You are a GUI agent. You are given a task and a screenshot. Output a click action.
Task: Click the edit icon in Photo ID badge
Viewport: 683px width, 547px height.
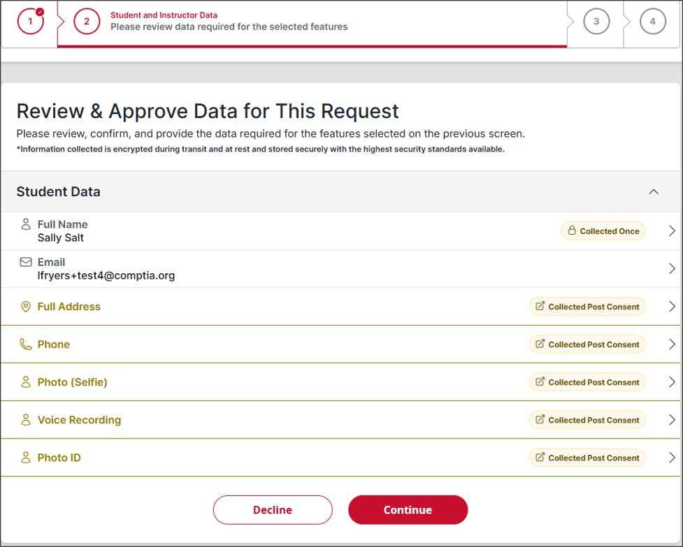[540, 458]
